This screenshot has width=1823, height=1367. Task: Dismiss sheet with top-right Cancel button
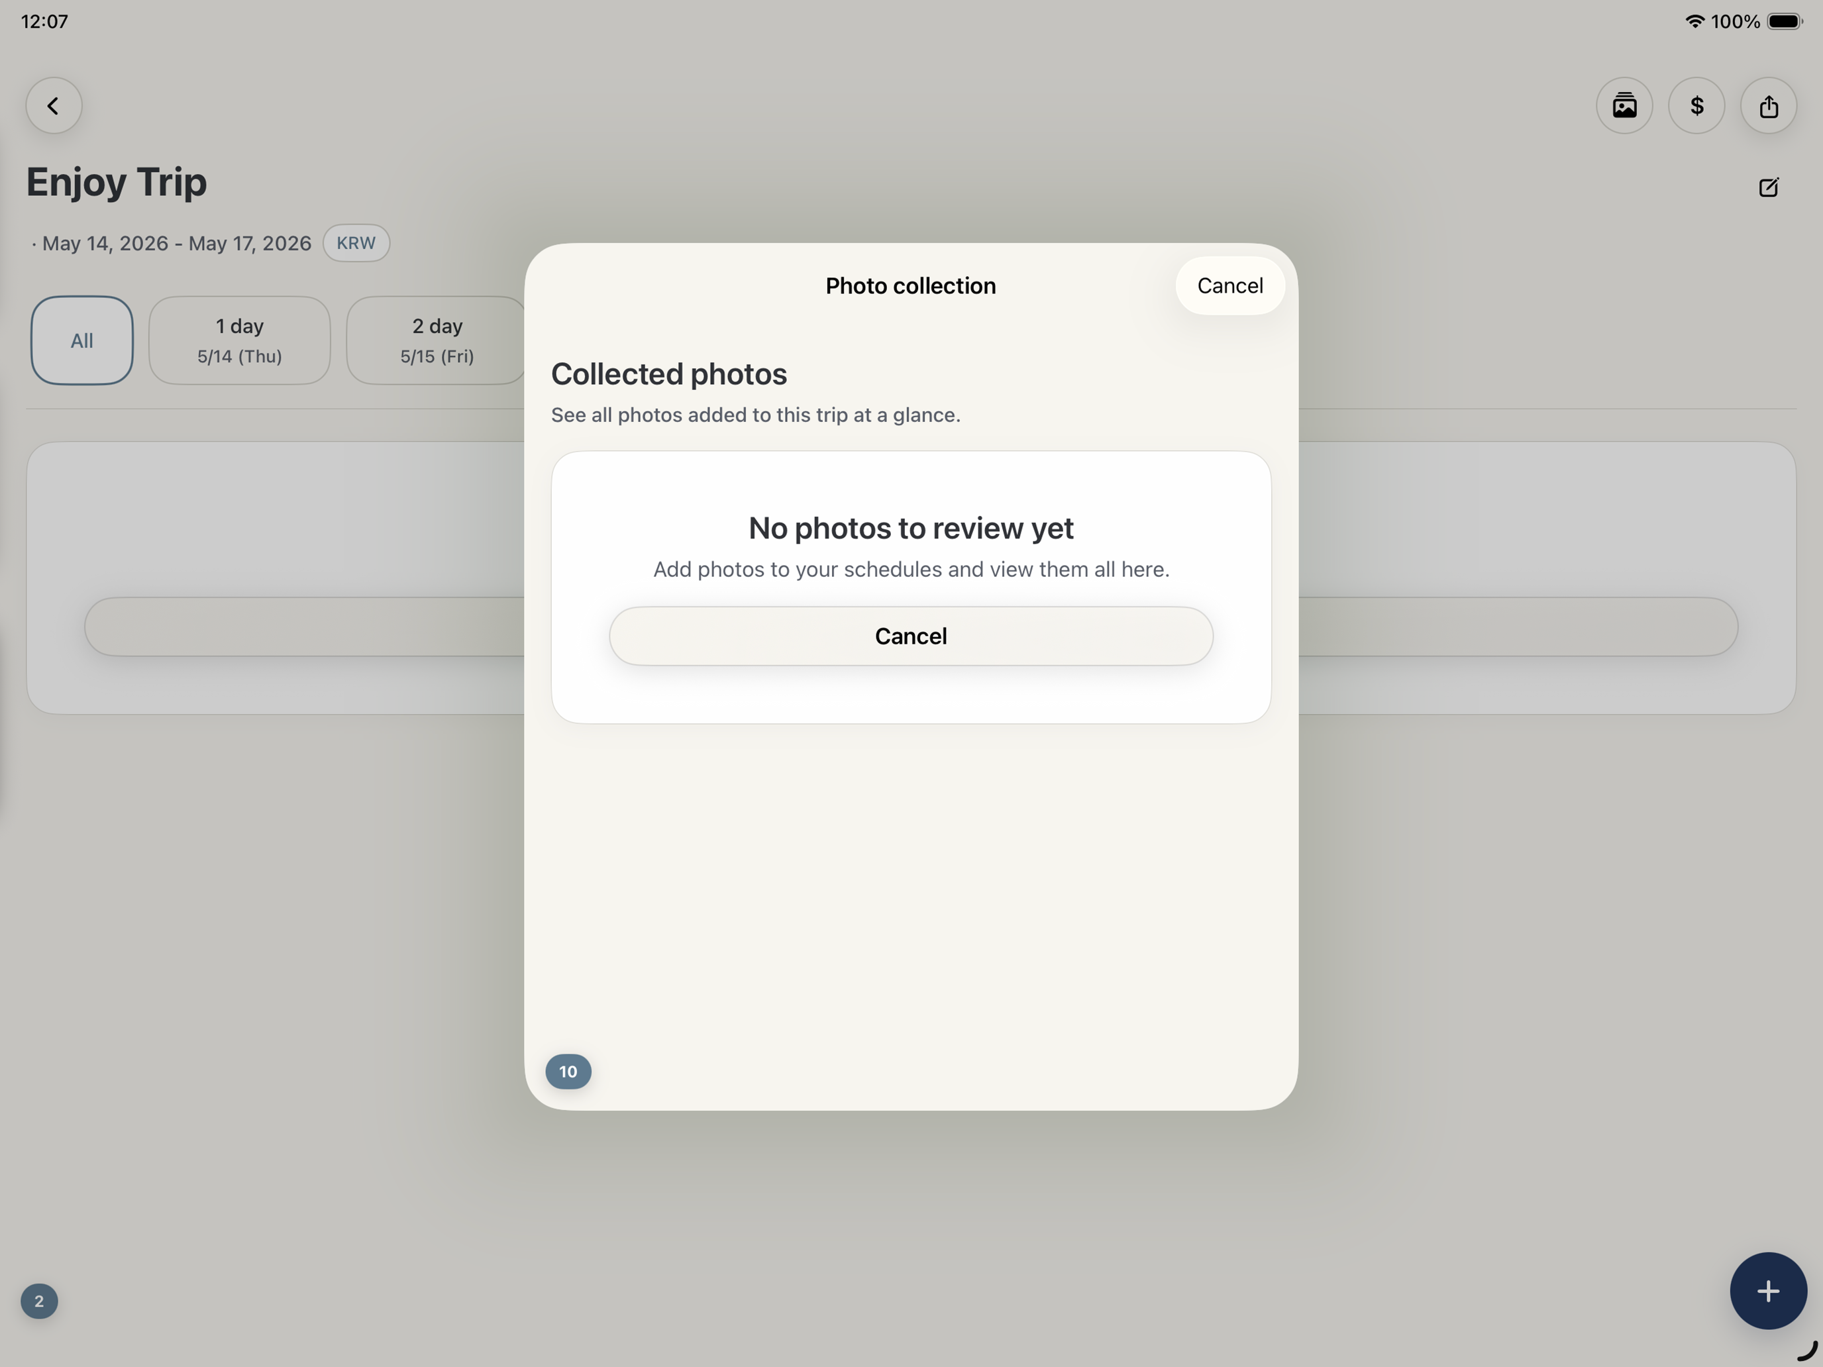pyautogui.click(x=1229, y=285)
